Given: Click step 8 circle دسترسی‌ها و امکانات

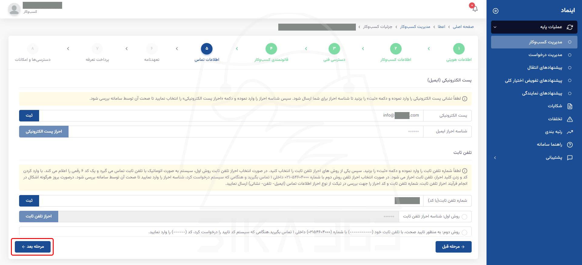Looking at the screenshot, I should (33, 48).
